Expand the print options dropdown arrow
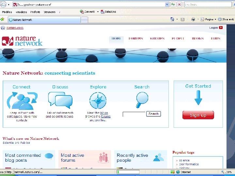Image resolution: width=235 pixels, height=176 pixels. 198,19
